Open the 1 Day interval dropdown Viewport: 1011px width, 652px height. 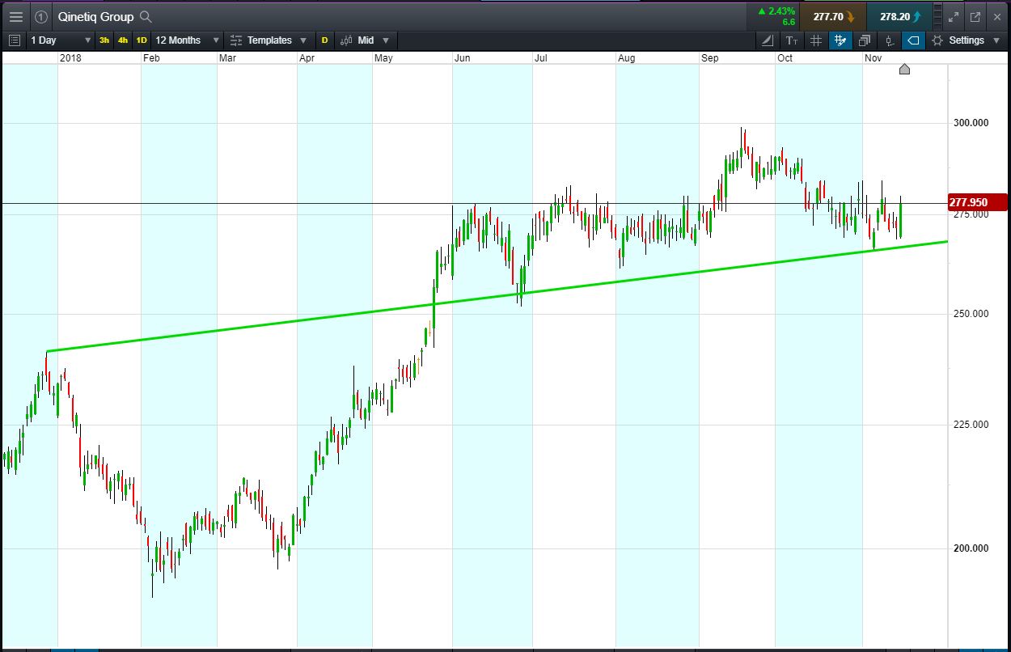pos(60,40)
